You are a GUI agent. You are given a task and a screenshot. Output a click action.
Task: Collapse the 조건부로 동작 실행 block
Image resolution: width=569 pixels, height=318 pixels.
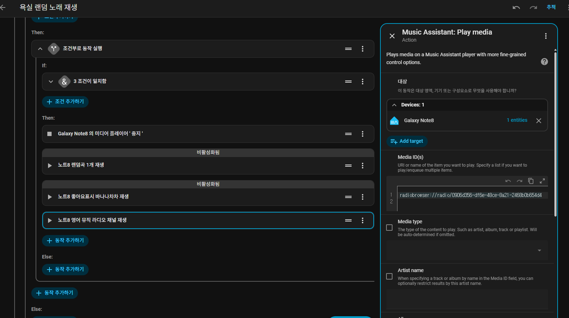pos(40,49)
